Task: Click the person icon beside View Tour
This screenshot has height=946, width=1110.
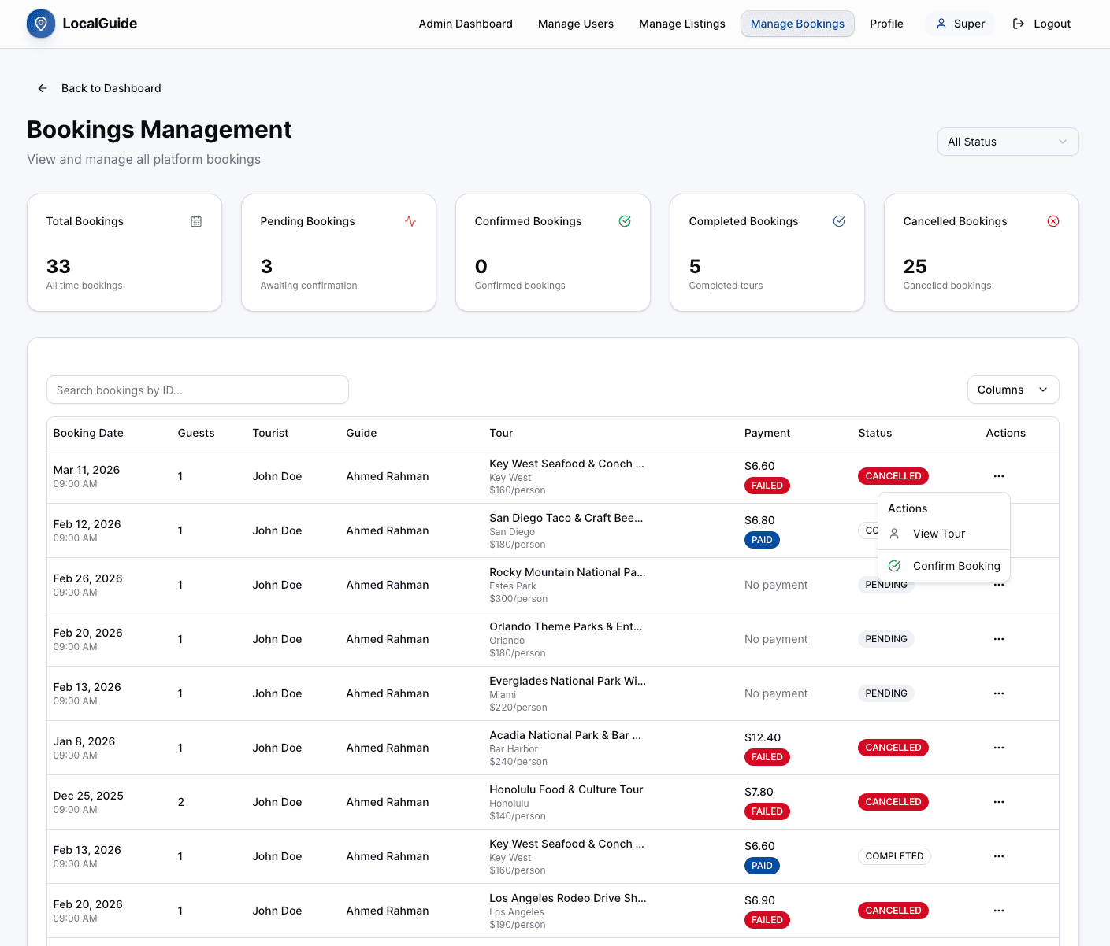Action: click(894, 534)
